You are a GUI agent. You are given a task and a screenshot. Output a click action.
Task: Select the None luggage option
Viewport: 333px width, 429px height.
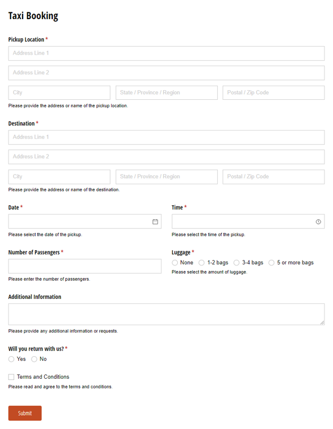pos(175,263)
